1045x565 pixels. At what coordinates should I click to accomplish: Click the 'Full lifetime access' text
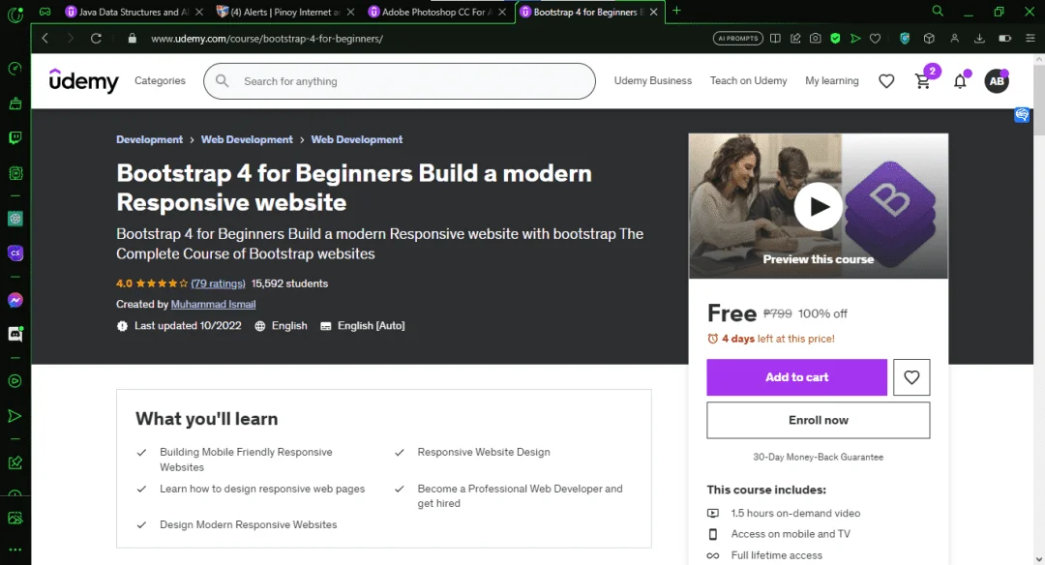[x=776, y=555]
